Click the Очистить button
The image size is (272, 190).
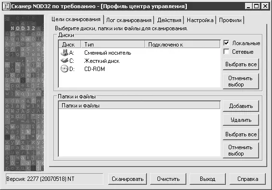click(168, 179)
